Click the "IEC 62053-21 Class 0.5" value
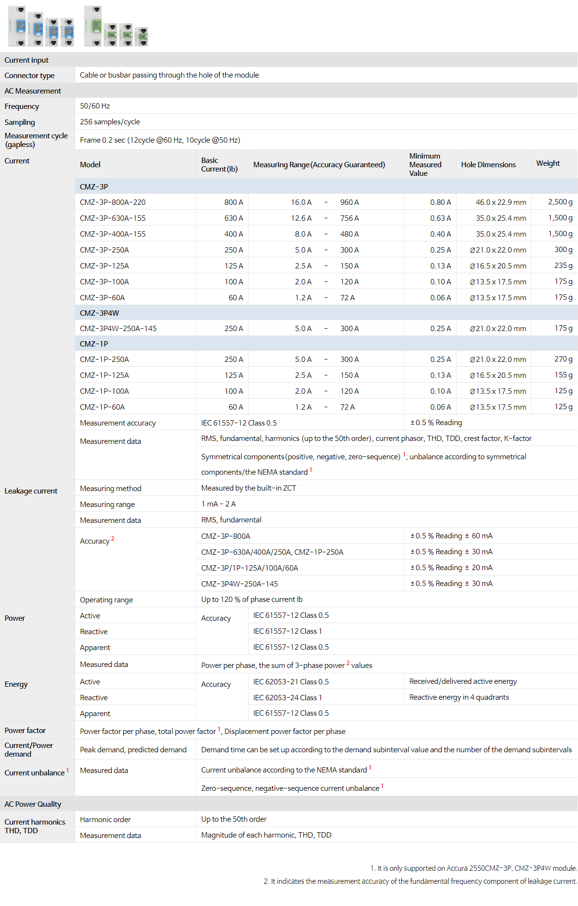 [x=291, y=682]
